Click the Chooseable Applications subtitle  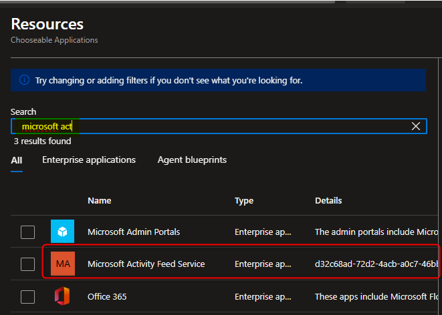point(54,40)
